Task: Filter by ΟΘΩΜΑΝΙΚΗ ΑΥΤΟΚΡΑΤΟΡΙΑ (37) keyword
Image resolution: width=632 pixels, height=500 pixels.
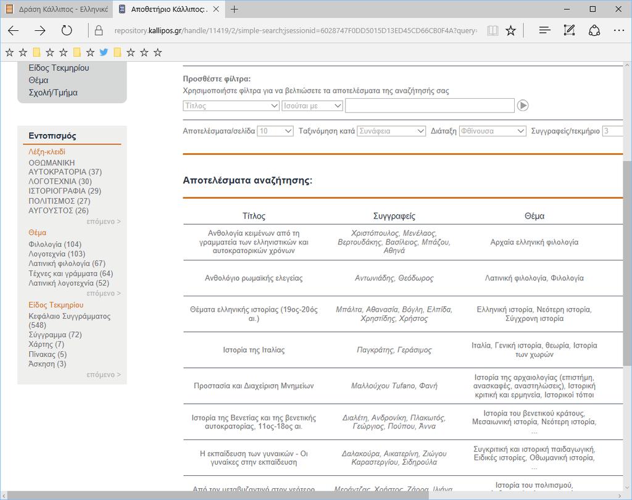Action: (x=65, y=167)
